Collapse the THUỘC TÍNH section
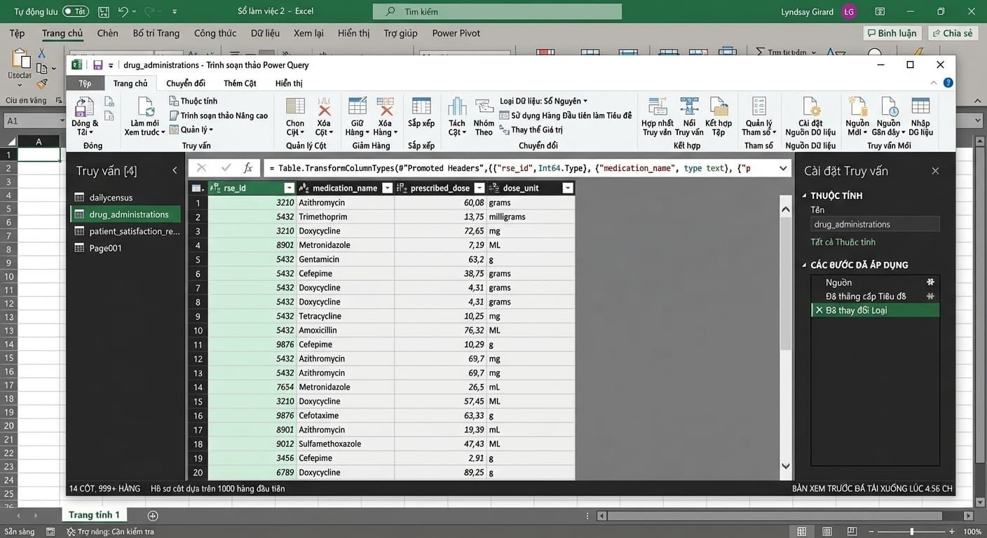Viewport: 987px width, 538px height. [x=804, y=195]
